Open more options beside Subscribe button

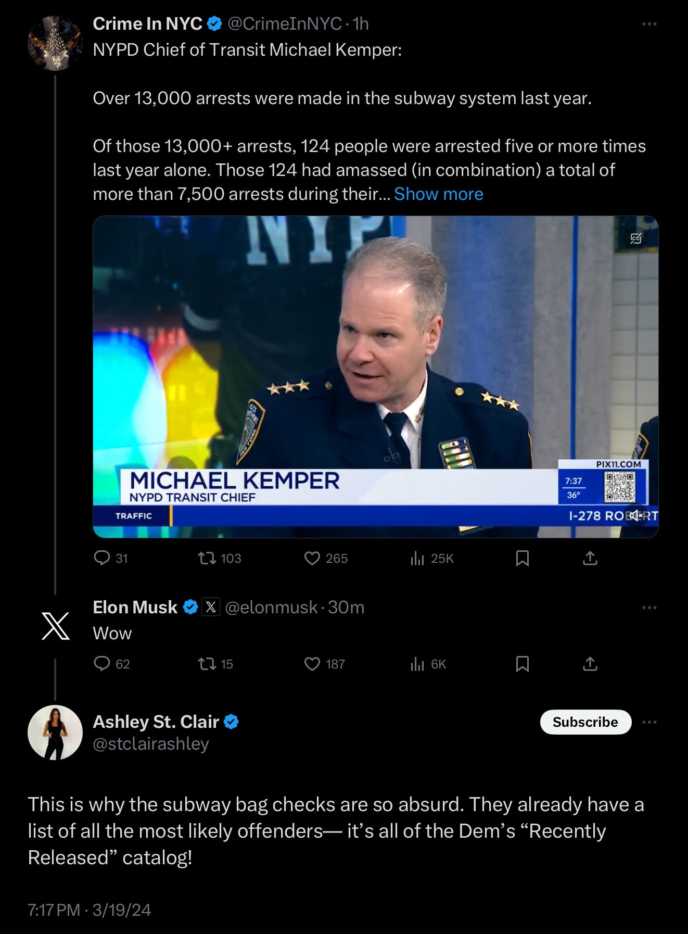point(649,722)
